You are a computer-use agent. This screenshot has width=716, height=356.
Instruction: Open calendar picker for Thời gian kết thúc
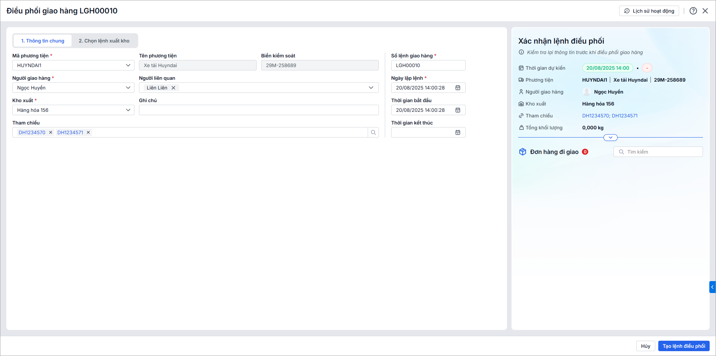point(458,132)
